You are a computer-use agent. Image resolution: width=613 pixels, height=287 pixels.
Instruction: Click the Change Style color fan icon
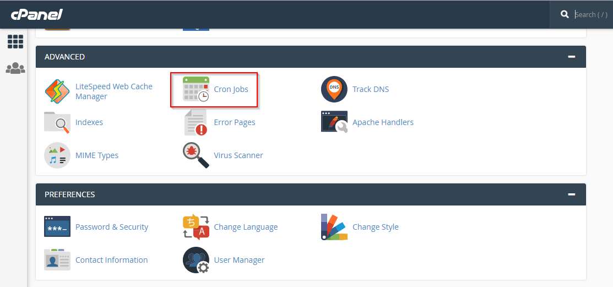[x=334, y=227]
